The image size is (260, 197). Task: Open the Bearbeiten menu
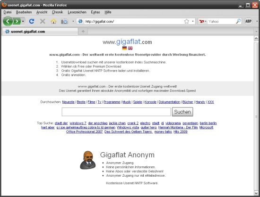point(24,12)
